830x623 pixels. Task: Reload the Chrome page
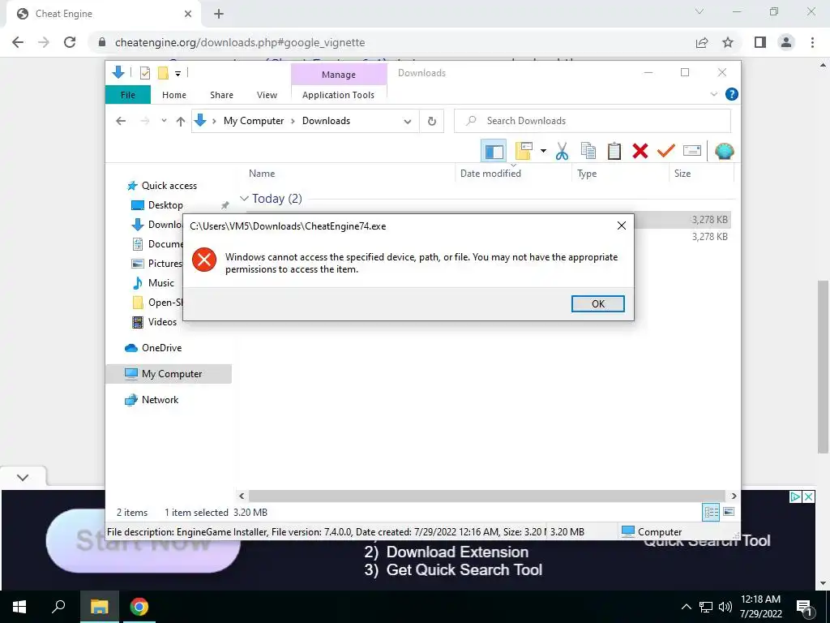pos(70,42)
